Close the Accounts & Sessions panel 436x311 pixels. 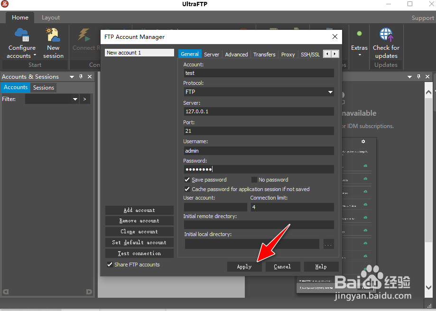(x=90, y=76)
